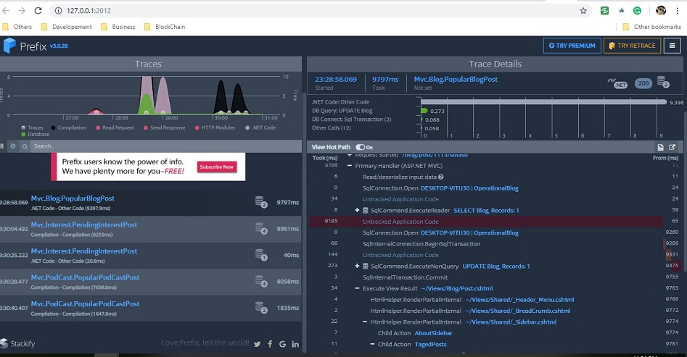Click database icon beside SqlCommand.ExecuteNonQuery
Image resolution: width=687 pixels, height=357 pixels.
click(366, 266)
